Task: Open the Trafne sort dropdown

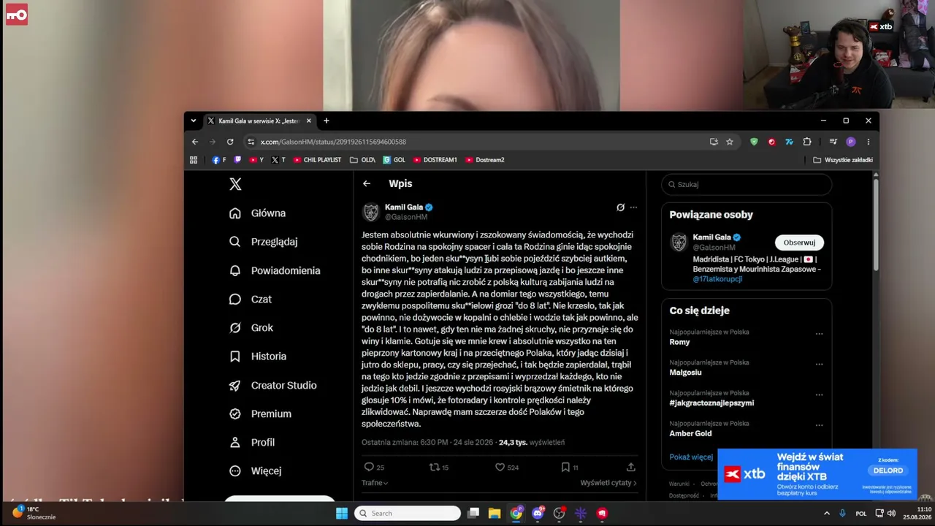Action: tap(375, 483)
